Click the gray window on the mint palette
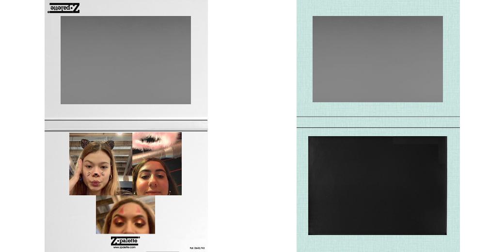 (378, 59)
